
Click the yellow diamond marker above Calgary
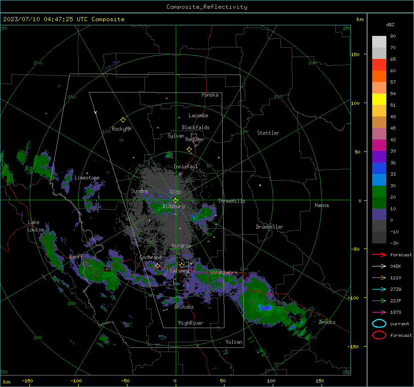[182, 265]
